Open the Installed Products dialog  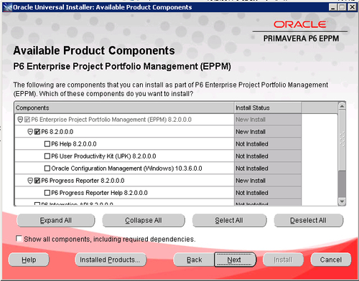pos(111,259)
